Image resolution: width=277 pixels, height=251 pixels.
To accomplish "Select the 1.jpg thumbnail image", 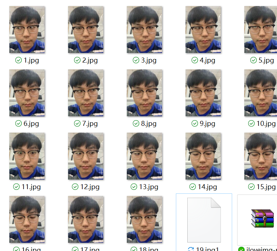I will (x=27, y=30).
